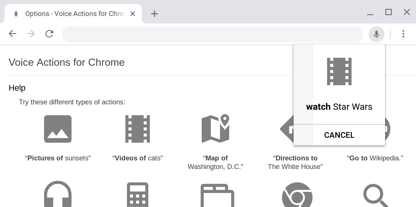
Task: Open the Chrome three-dot menu
Action: point(403,34)
